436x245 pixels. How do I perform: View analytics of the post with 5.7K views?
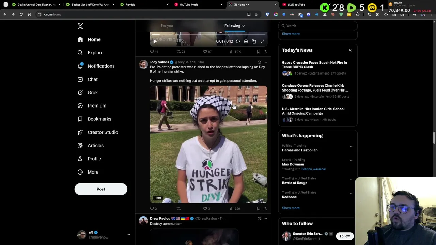point(235,52)
